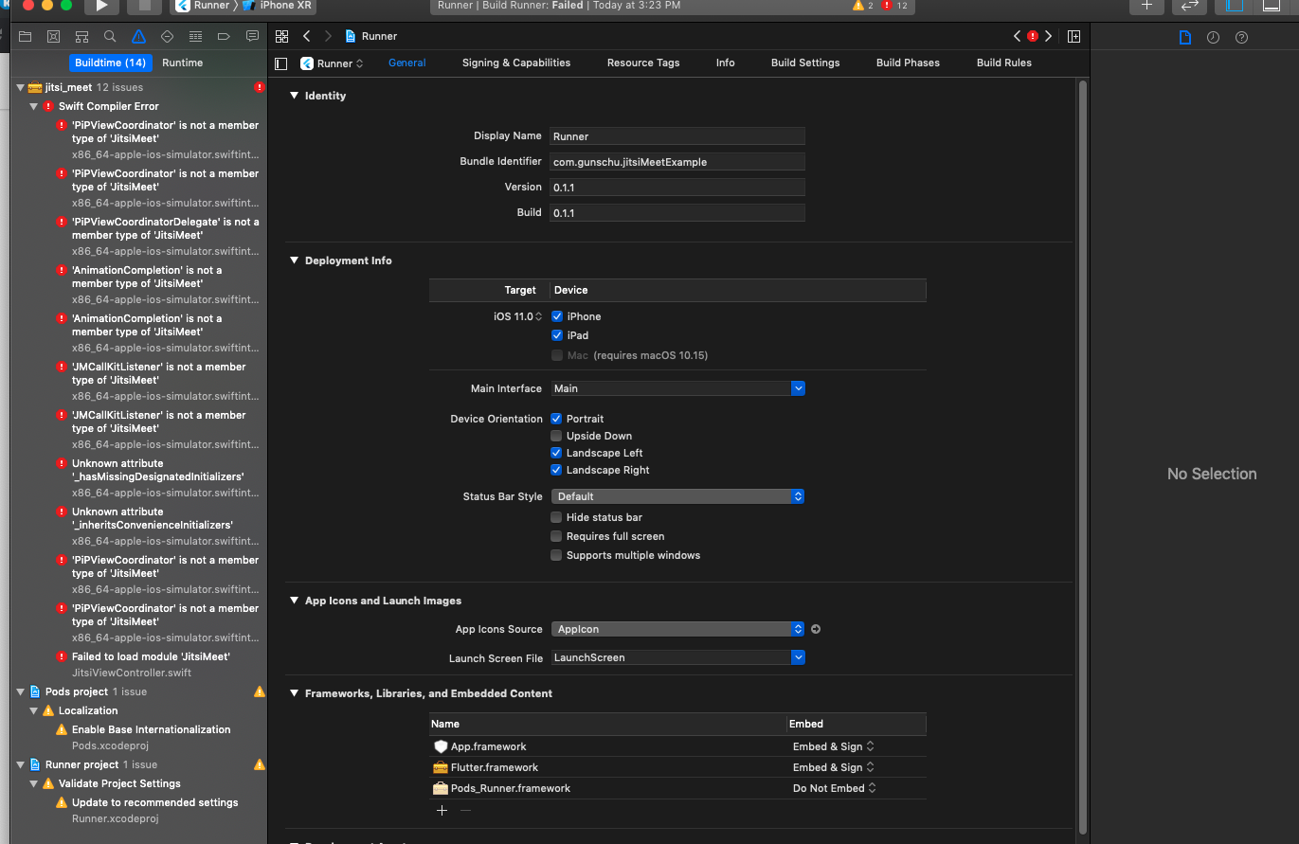1299x844 pixels.
Task: Open the Report navigator
Action: pos(252,36)
